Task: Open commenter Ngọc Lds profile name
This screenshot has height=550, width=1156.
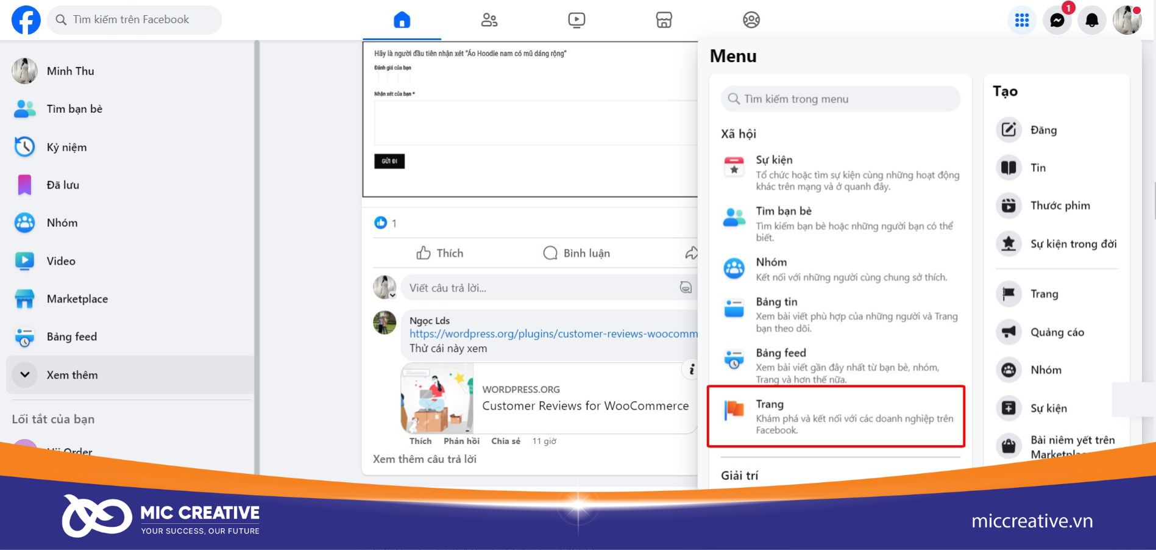Action: [430, 321]
